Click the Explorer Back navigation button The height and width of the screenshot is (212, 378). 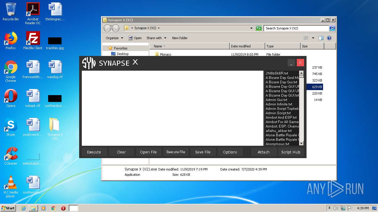[107, 28]
